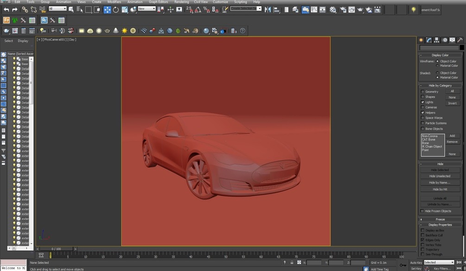466x271 pixels.
Task: Uncheck the Lights category checkbox
Action: (422, 102)
